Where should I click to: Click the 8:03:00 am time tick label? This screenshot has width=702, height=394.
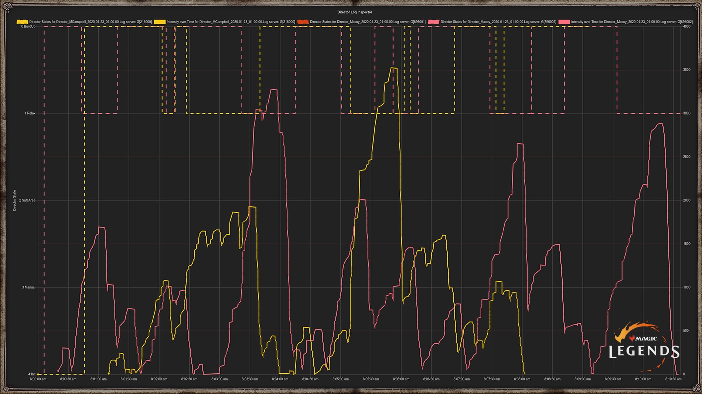(219, 379)
